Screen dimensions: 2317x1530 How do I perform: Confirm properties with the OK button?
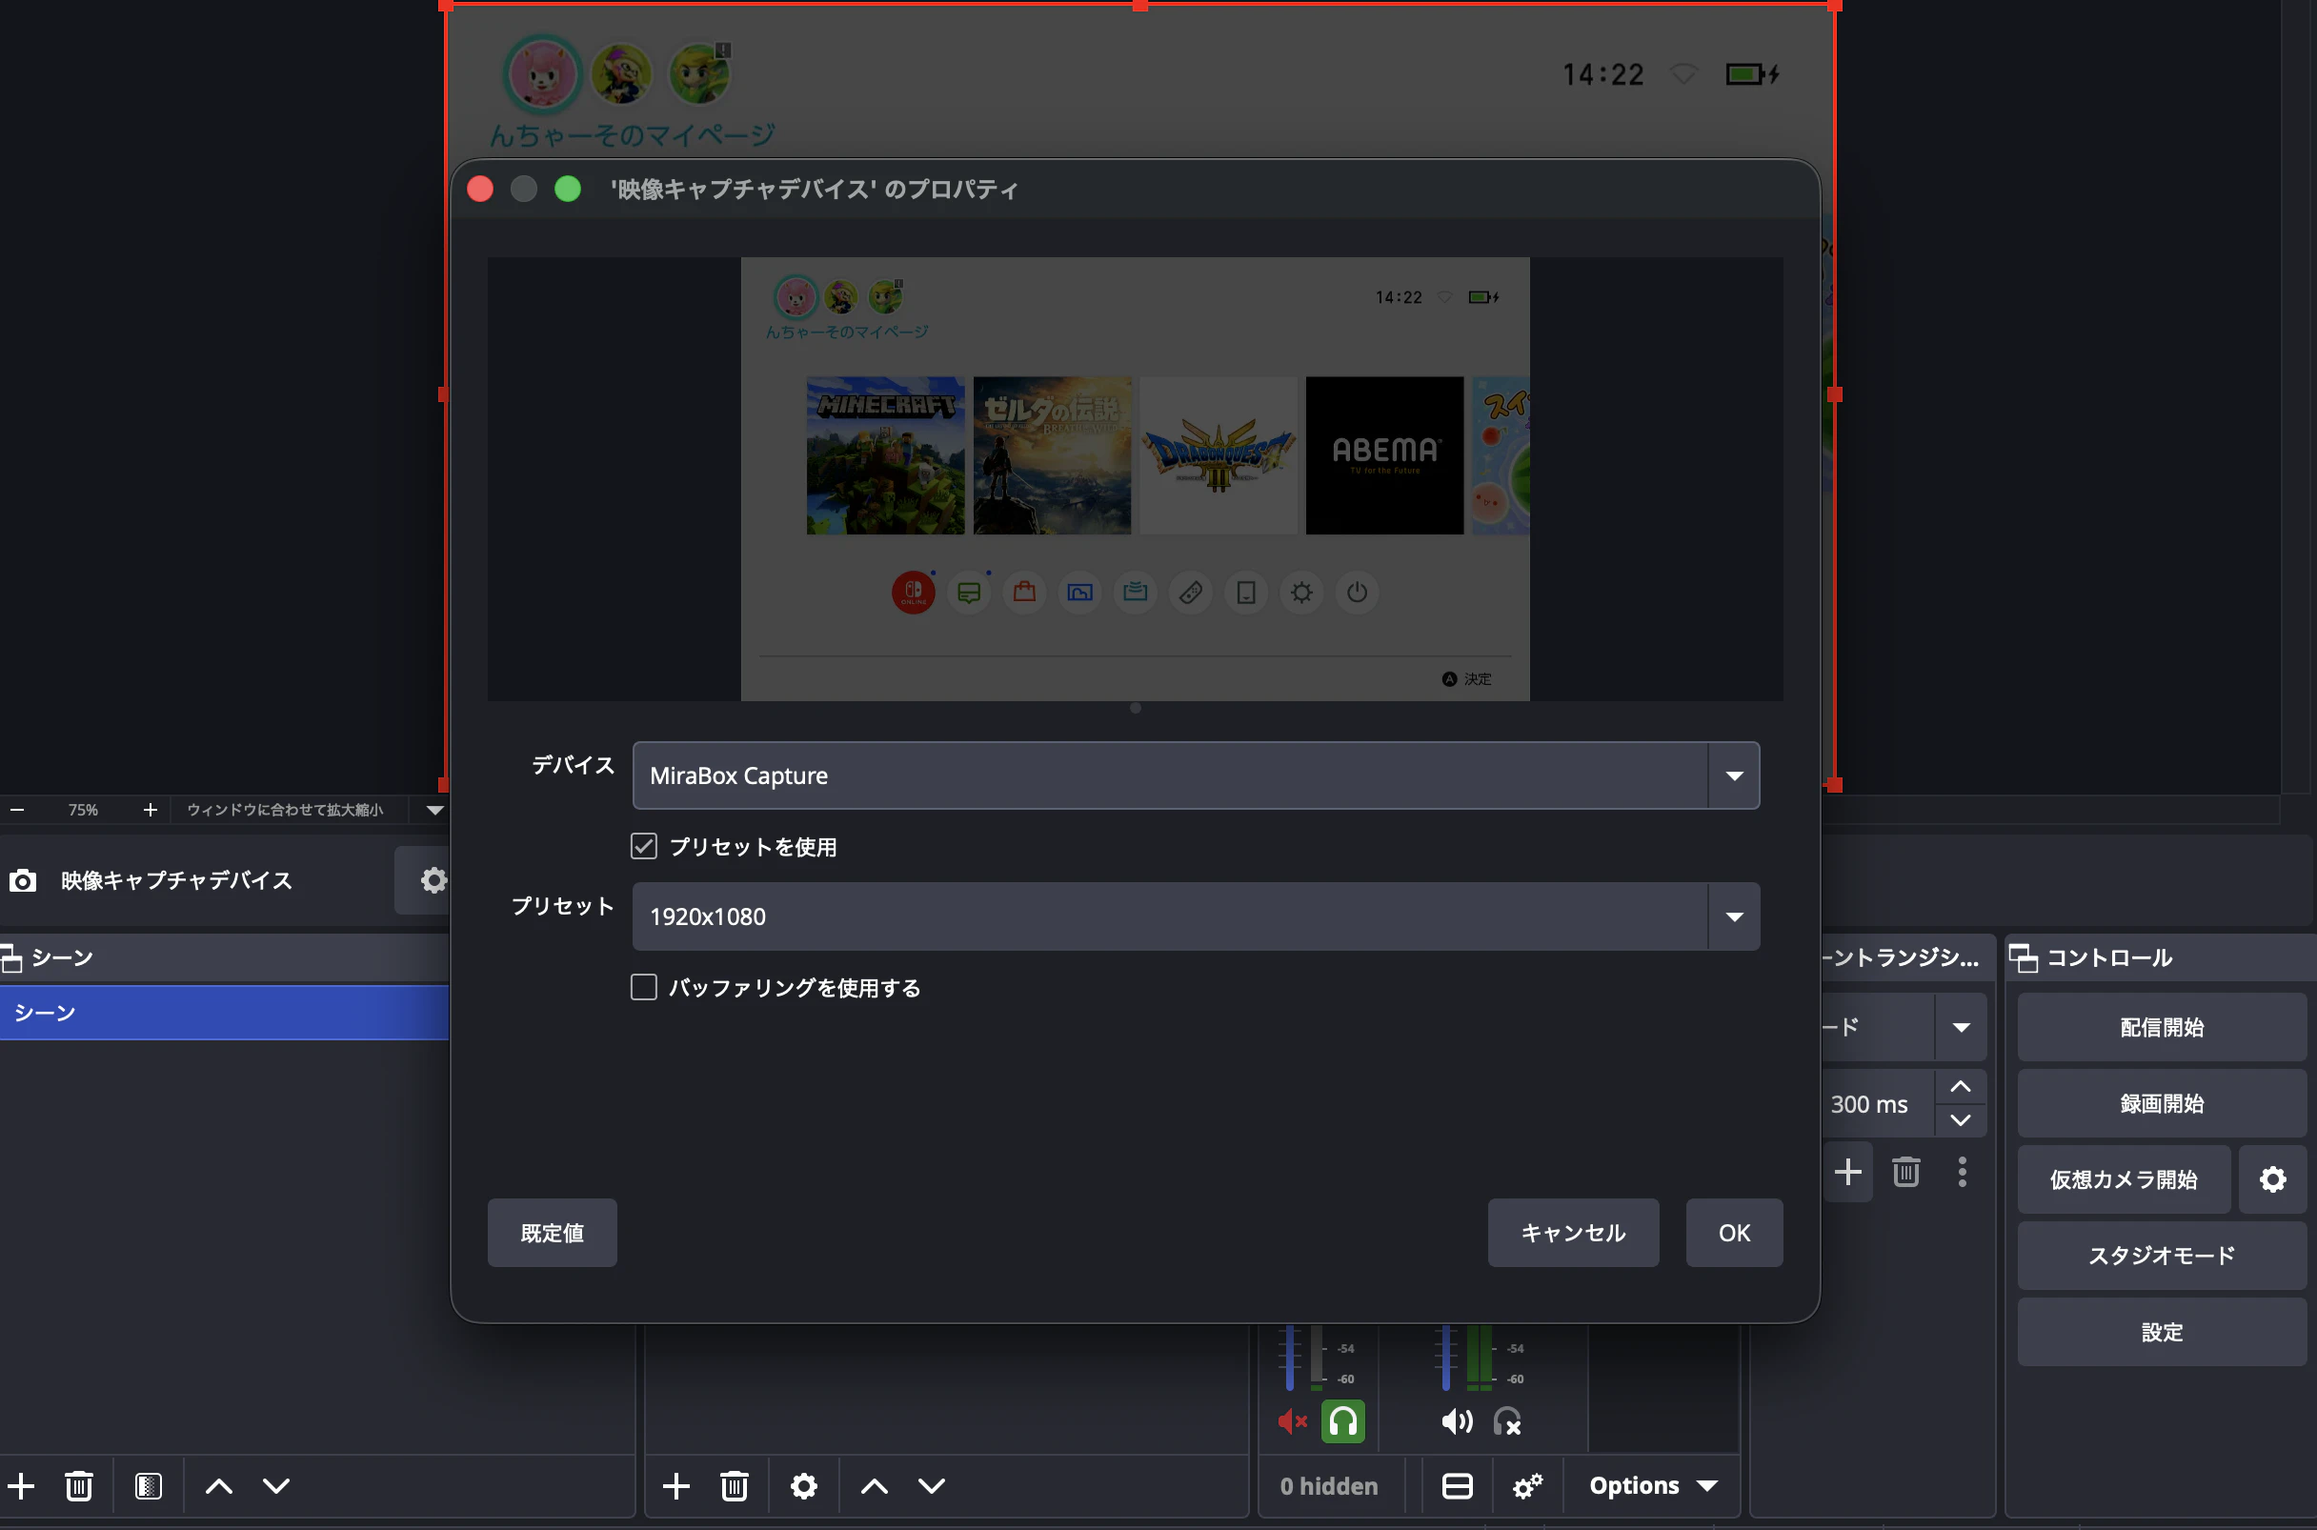1734,1233
